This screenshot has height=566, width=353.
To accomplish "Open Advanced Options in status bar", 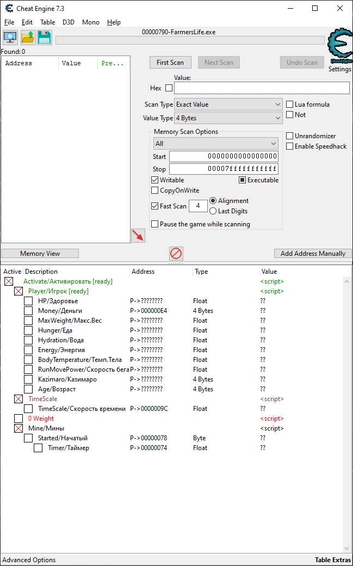I will tap(29, 560).
